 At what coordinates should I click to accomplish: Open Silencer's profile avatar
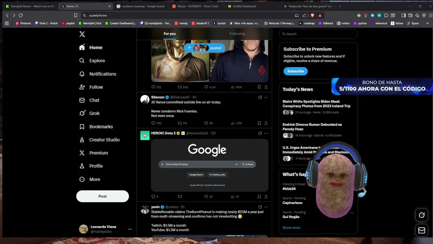145,99
